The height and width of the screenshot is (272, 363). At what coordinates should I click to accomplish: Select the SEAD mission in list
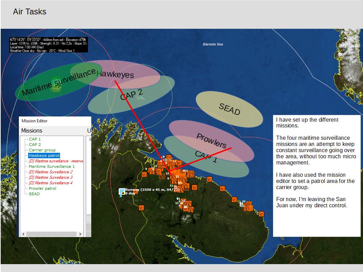[x=34, y=194]
